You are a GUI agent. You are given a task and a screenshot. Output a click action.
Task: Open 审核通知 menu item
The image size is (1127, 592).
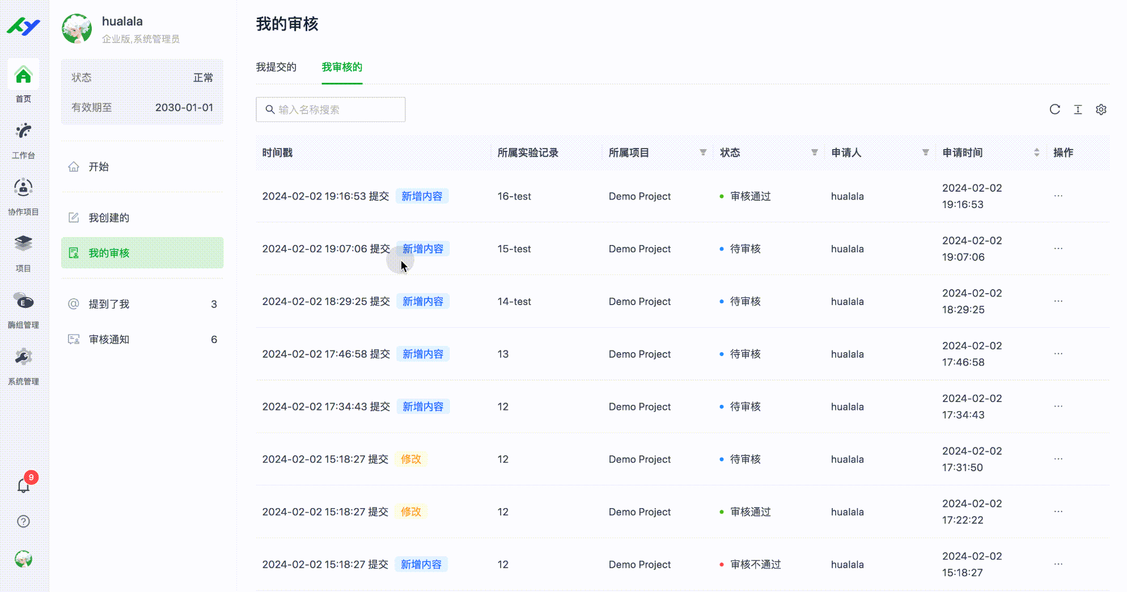tap(109, 340)
